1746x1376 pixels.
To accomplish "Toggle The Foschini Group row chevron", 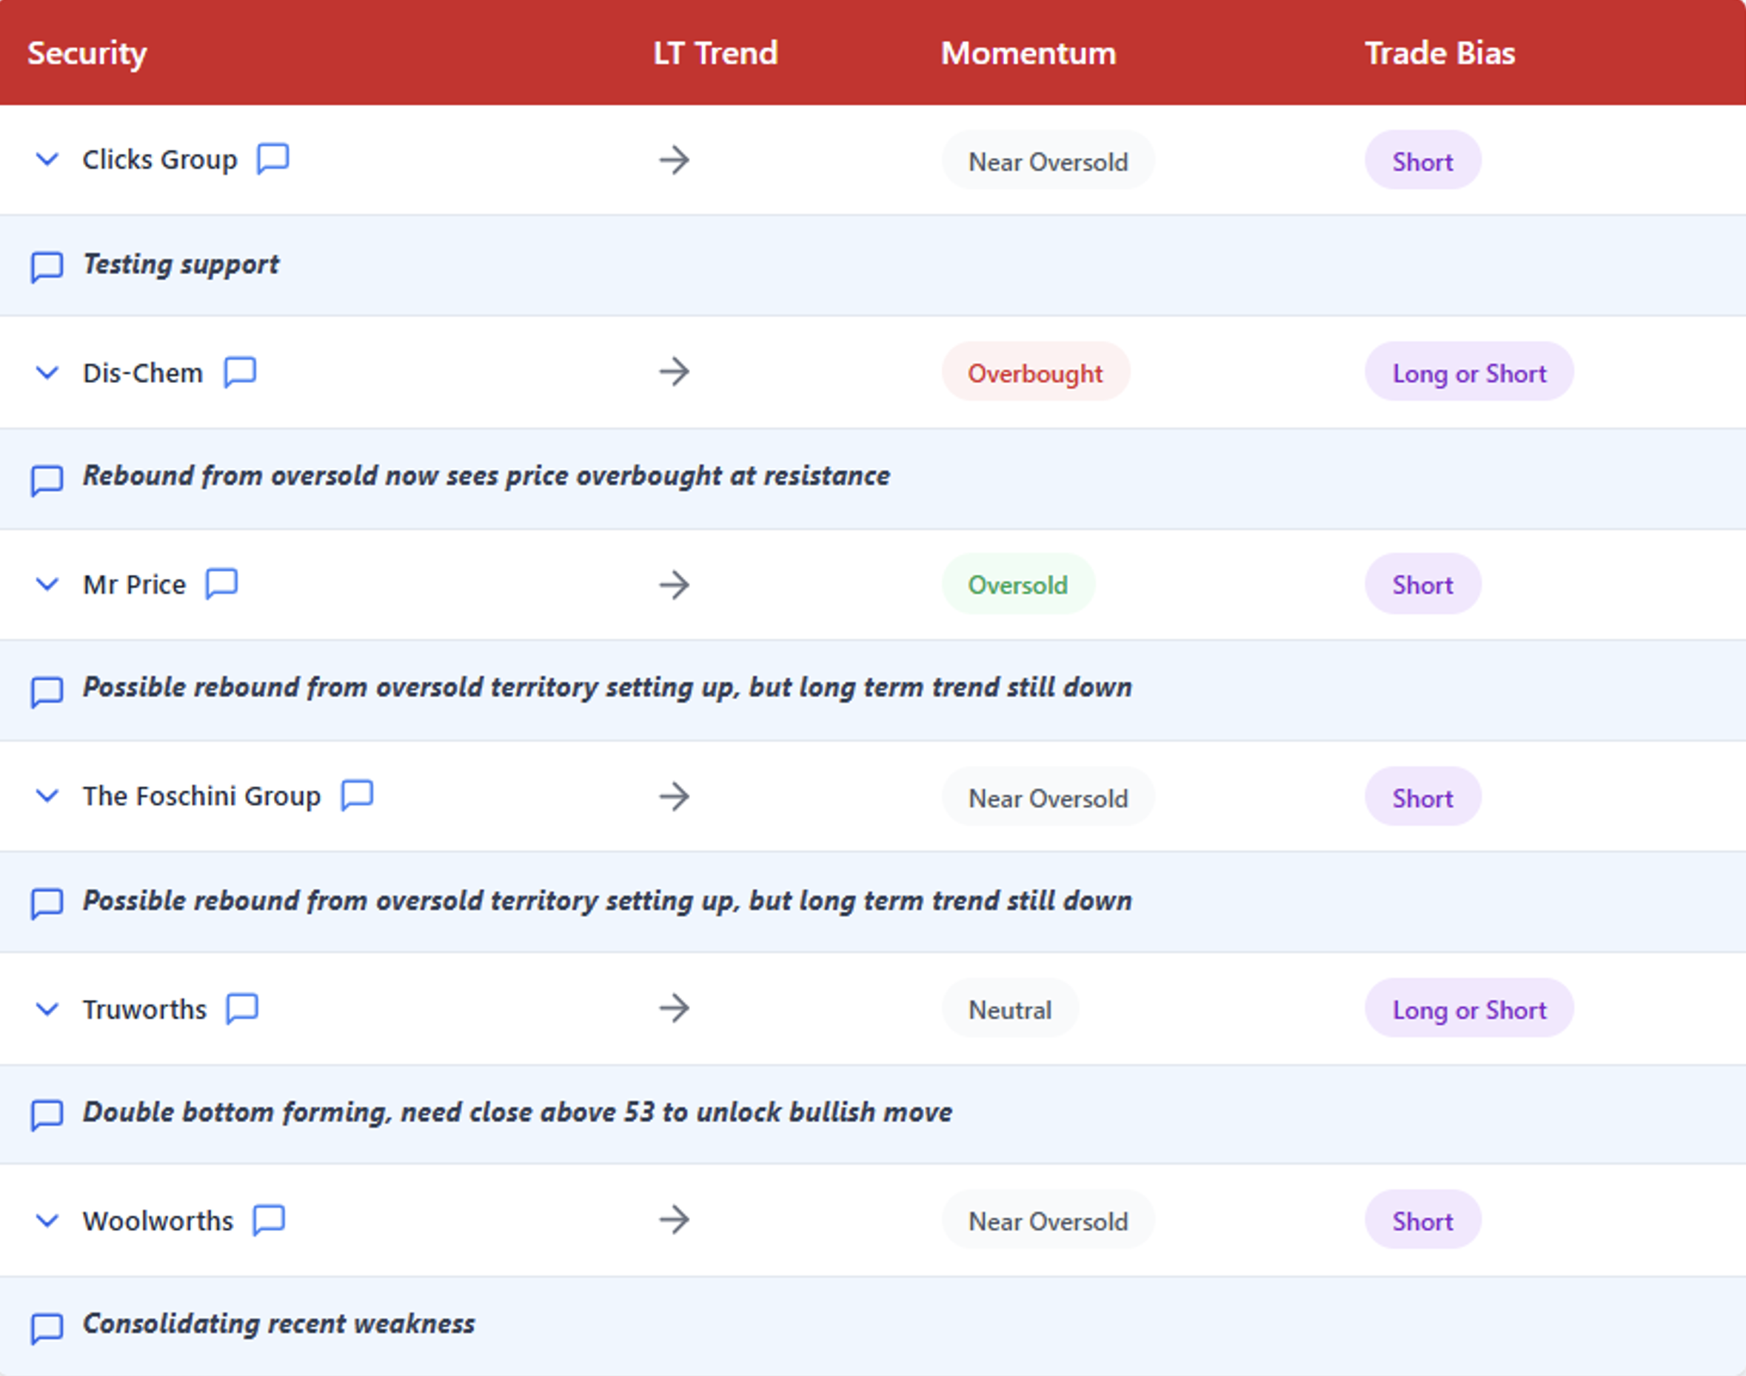I will tap(47, 795).
